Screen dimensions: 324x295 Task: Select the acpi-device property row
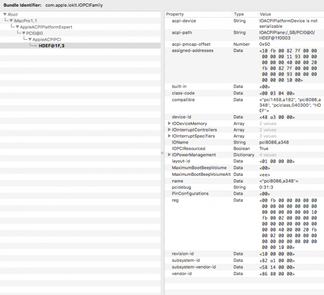tap(244, 24)
